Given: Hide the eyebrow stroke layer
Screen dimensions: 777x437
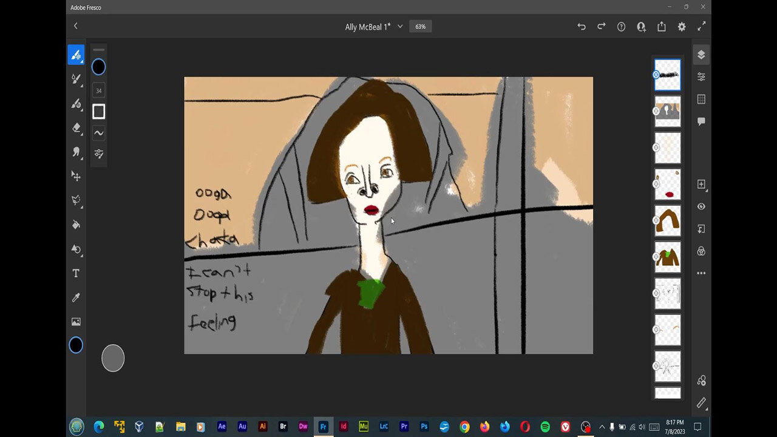Looking at the screenshot, I should coord(656,330).
